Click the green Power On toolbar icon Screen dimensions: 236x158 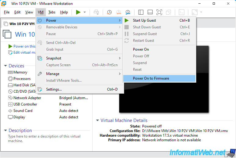(78, 12)
